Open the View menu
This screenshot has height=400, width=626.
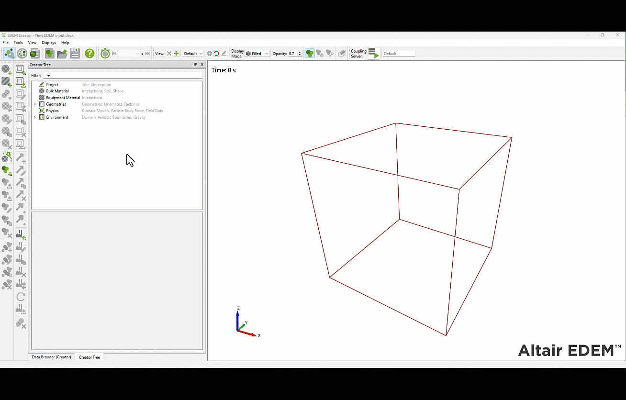coord(32,43)
